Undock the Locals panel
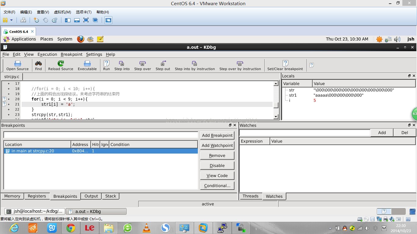Image resolution: width=417 pixels, height=234 pixels. pyautogui.click(x=409, y=76)
